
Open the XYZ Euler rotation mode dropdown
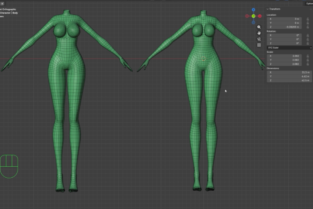click(x=290, y=48)
